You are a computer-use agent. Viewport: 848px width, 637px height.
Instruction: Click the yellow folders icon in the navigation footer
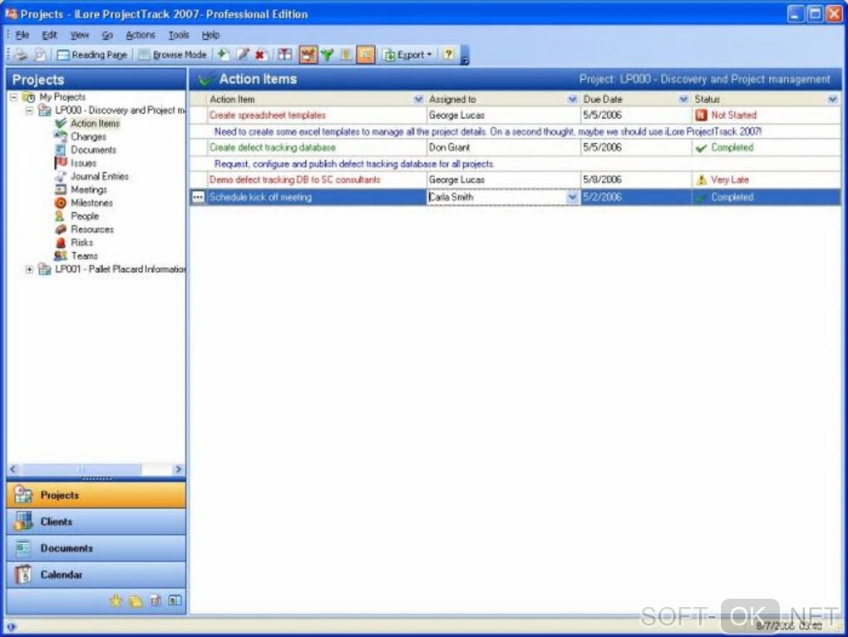tap(136, 600)
